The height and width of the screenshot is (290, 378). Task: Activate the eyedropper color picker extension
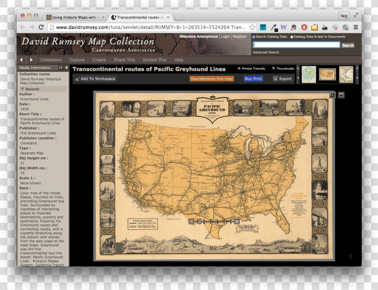(274, 27)
